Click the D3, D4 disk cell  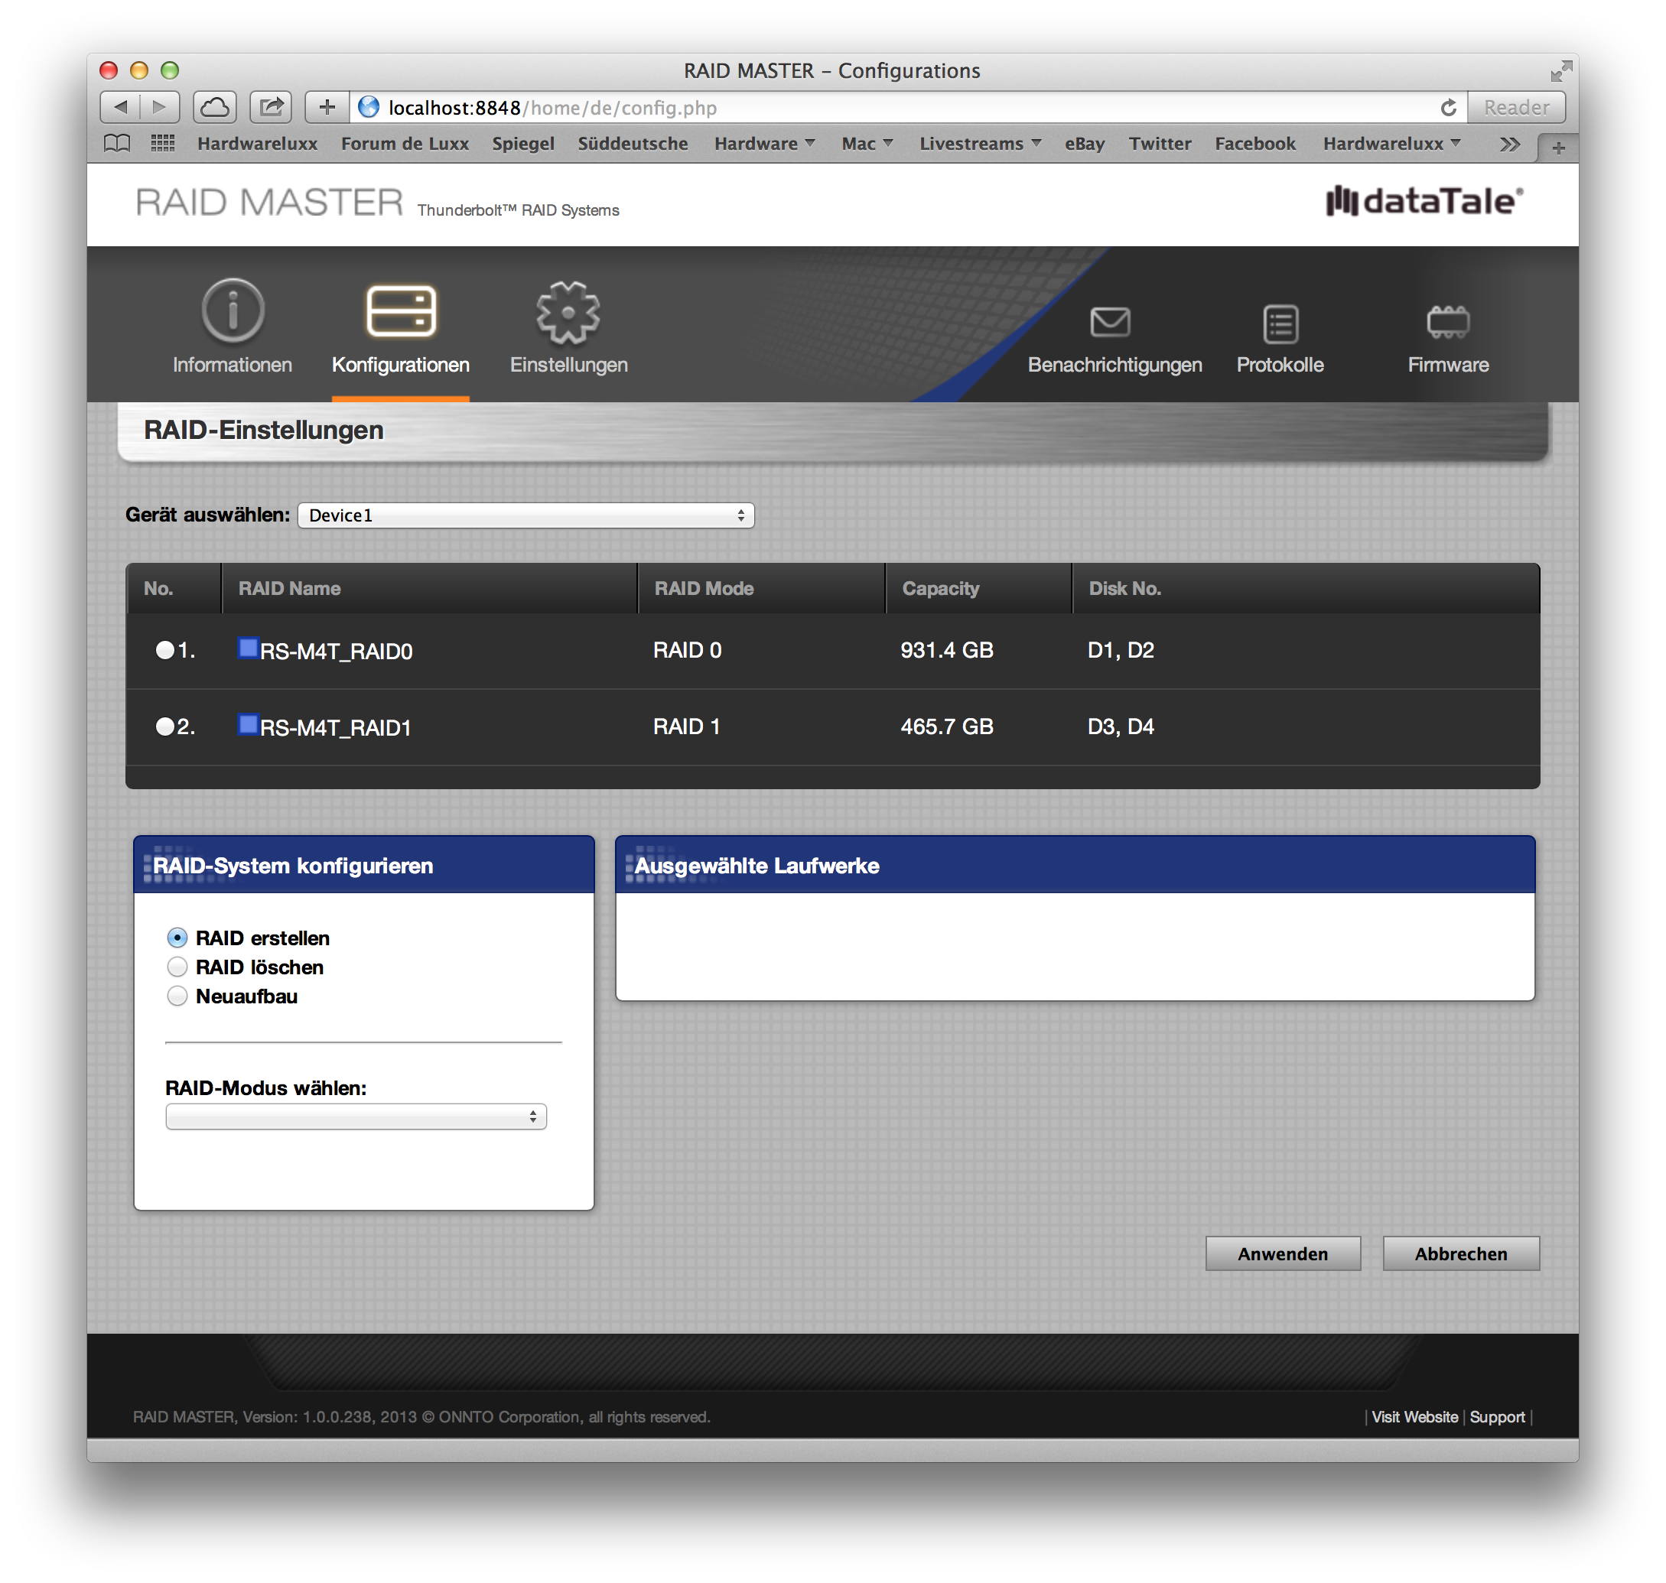tap(1121, 726)
